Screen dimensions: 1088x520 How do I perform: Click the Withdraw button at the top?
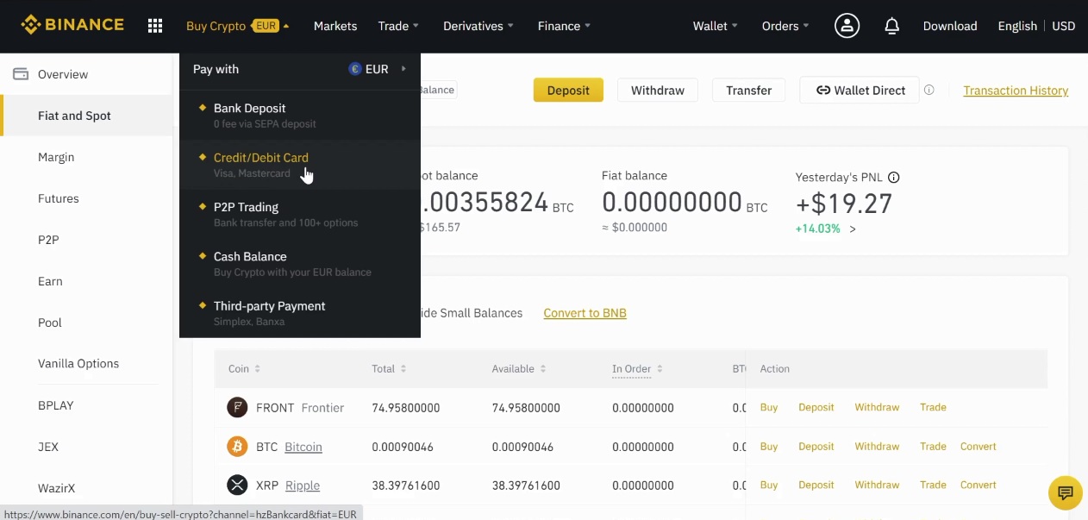coord(657,90)
